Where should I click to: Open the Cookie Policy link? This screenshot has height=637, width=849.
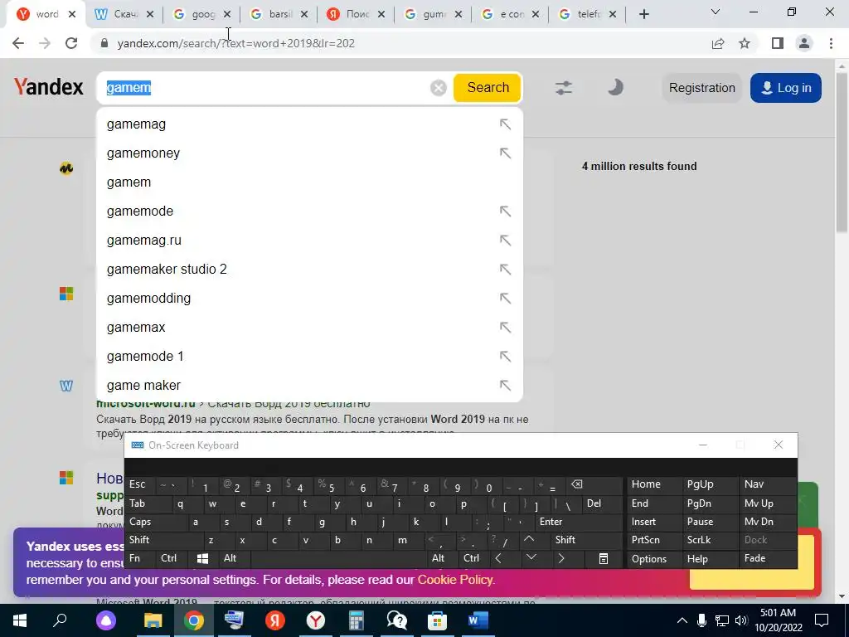click(x=455, y=580)
